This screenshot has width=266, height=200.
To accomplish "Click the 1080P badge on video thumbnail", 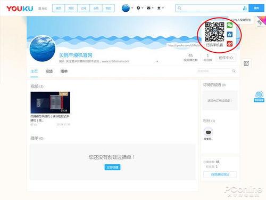I will 63,94.
